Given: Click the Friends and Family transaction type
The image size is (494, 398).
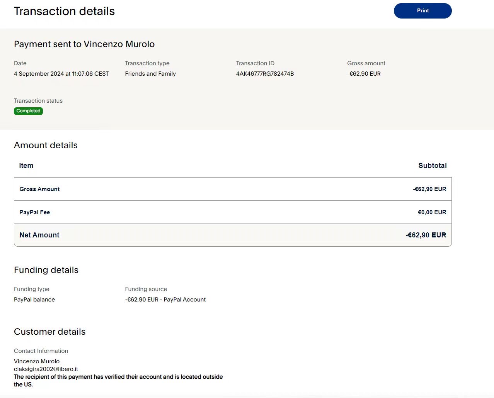Looking at the screenshot, I should pos(150,74).
